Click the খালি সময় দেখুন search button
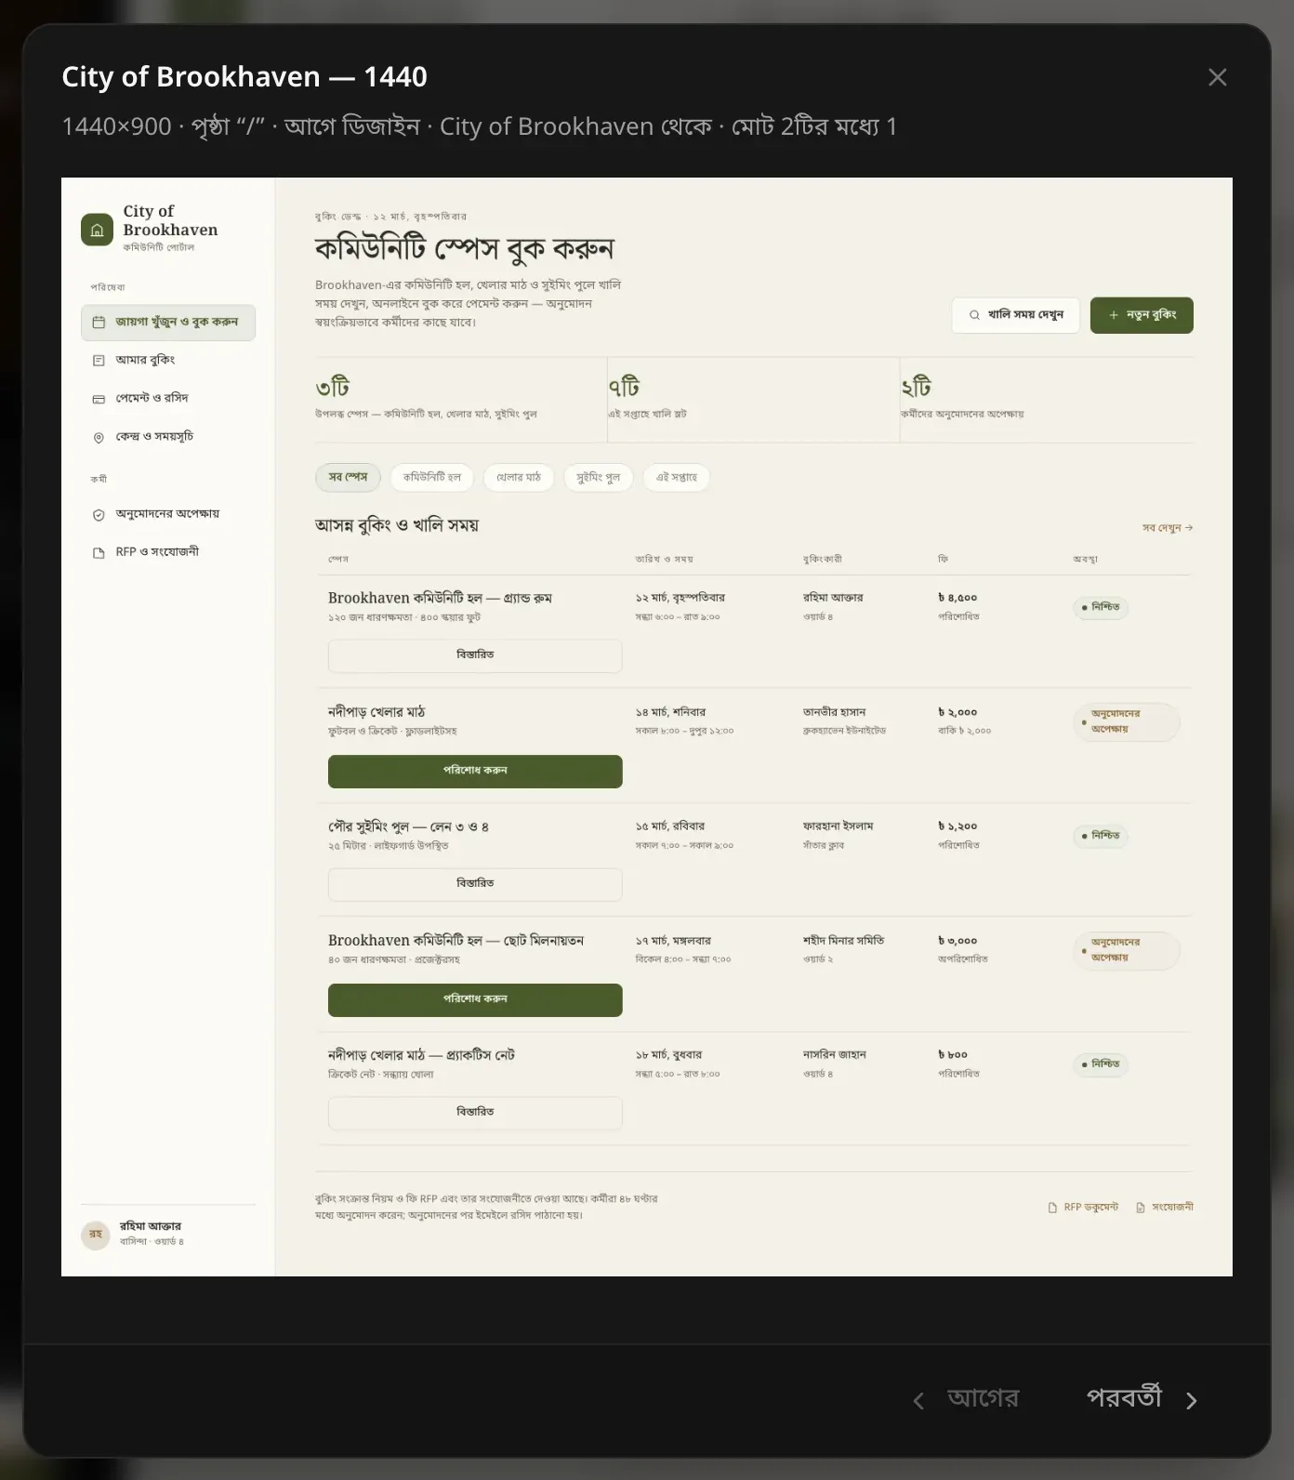The width and height of the screenshot is (1294, 1480). (1015, 315)
